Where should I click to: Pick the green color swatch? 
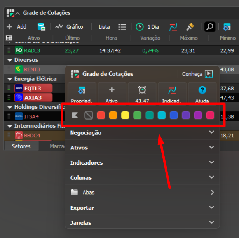(x=137, y=115)
